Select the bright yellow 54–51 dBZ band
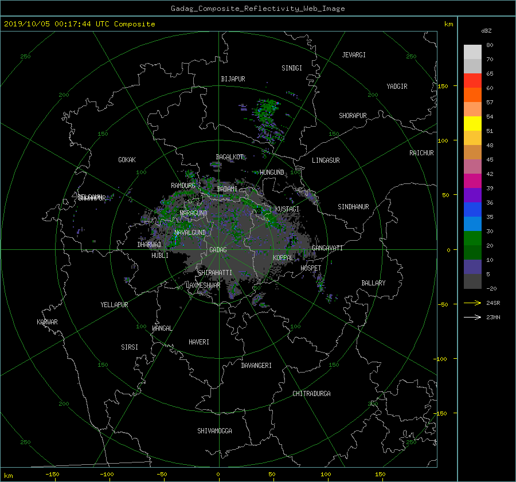 tap(472, 124)
